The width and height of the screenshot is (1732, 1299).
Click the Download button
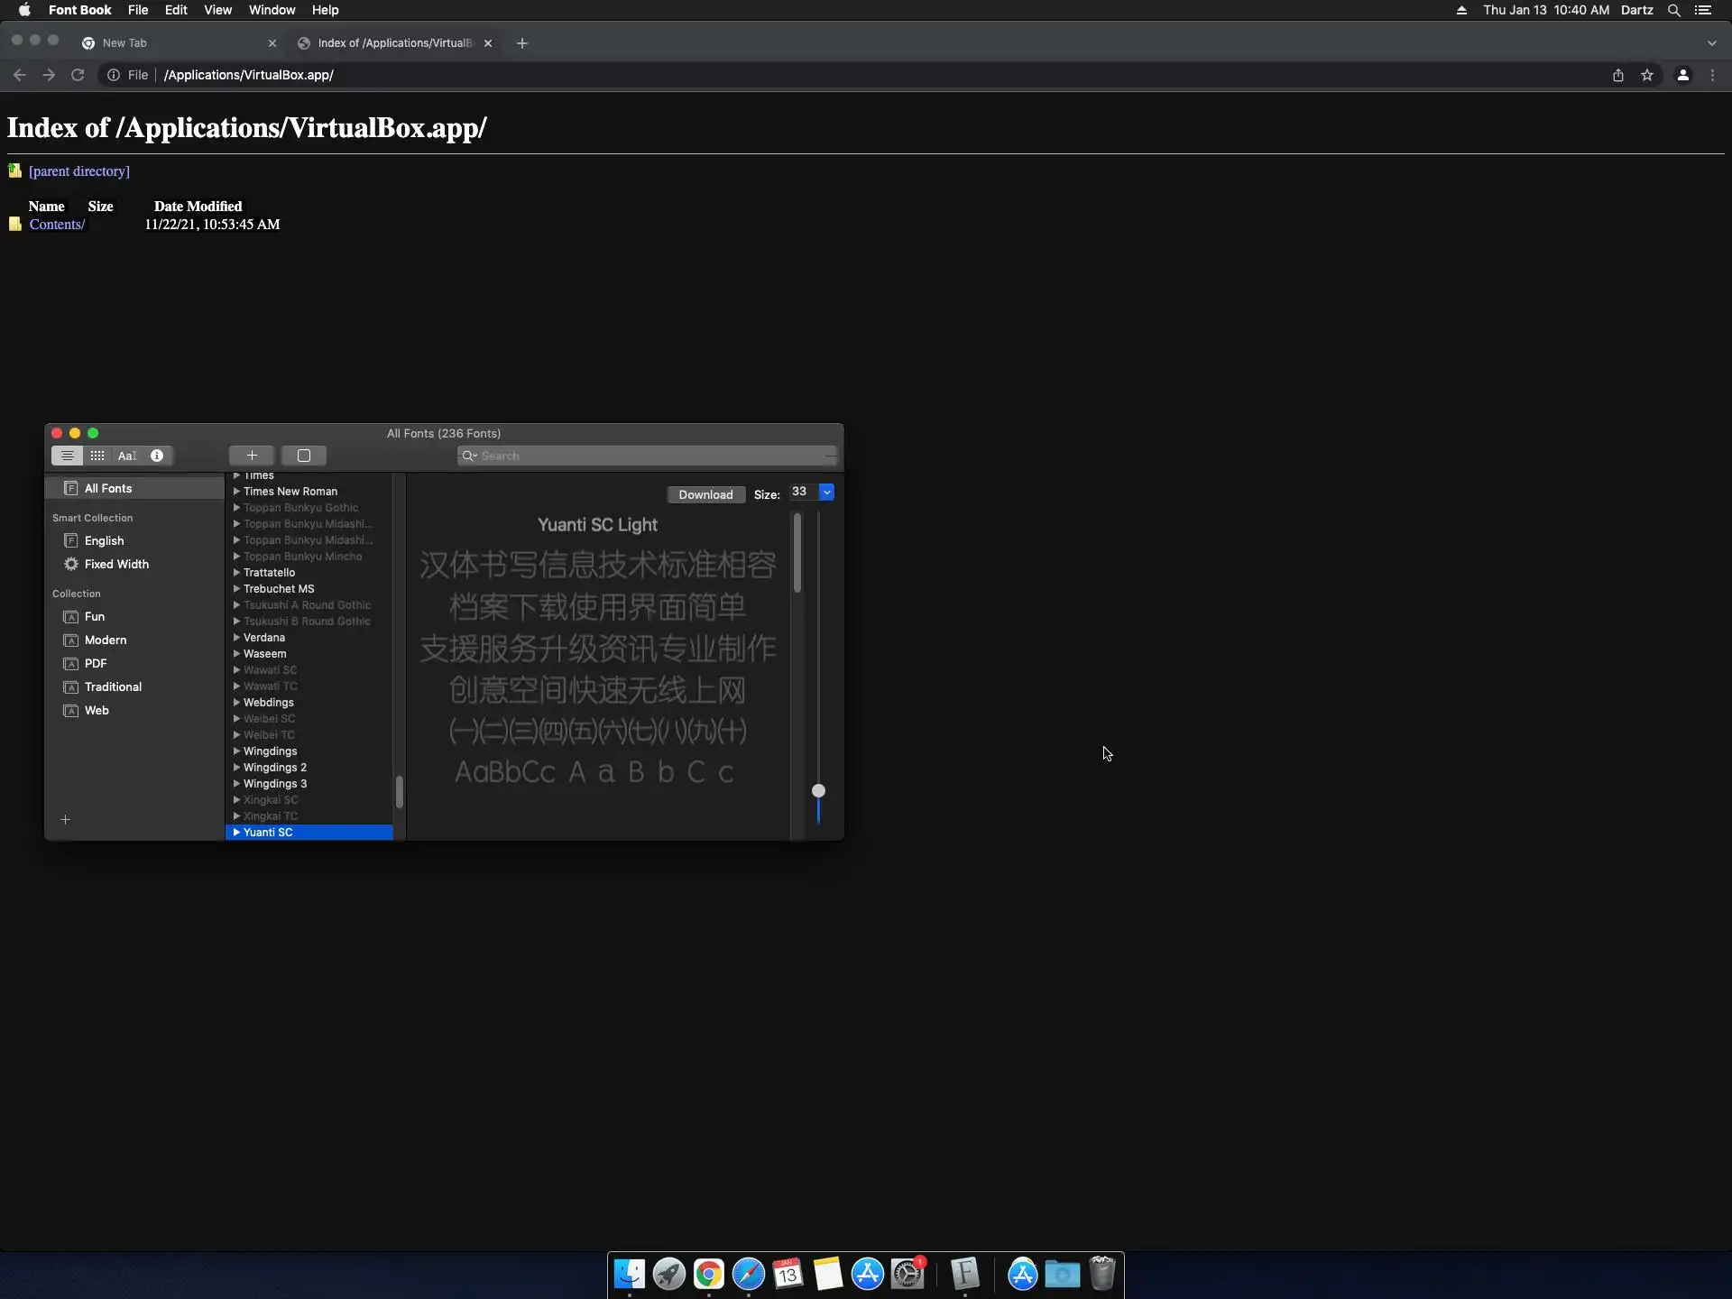pos(705,494)
